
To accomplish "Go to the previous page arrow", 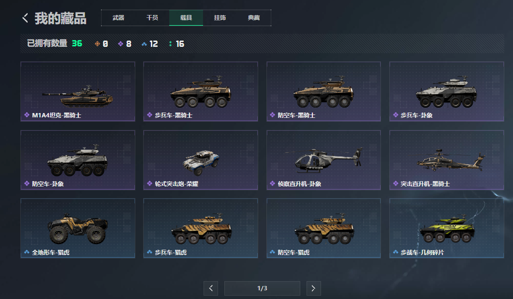I will (x=211, y=288).
